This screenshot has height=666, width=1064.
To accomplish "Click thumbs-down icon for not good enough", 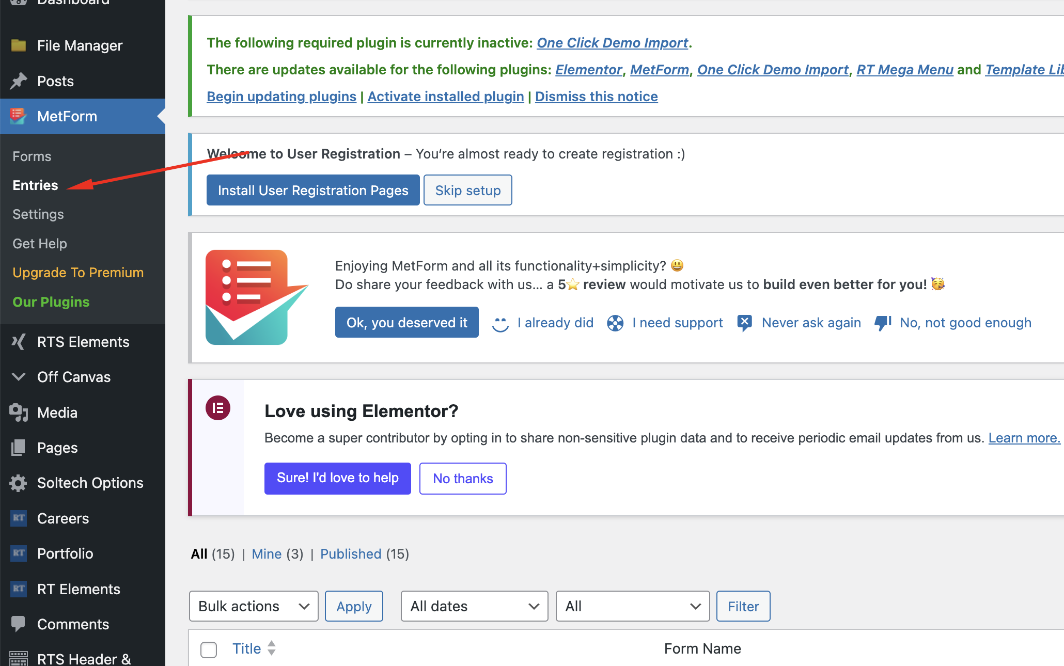I will click(x=883, y=323).
